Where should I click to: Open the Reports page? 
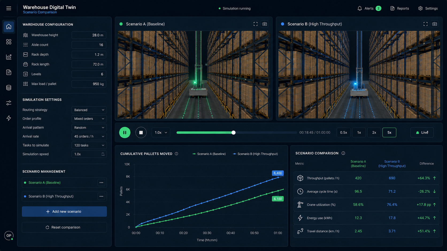point(399,8)
